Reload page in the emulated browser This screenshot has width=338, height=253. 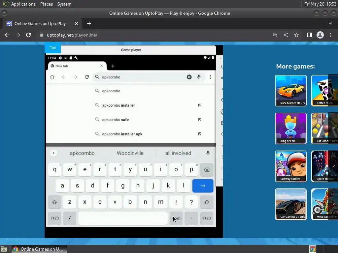87,77
